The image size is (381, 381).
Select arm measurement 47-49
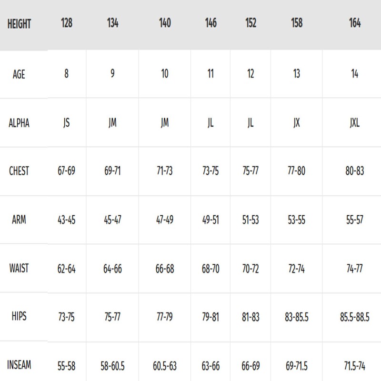[164, 220]
